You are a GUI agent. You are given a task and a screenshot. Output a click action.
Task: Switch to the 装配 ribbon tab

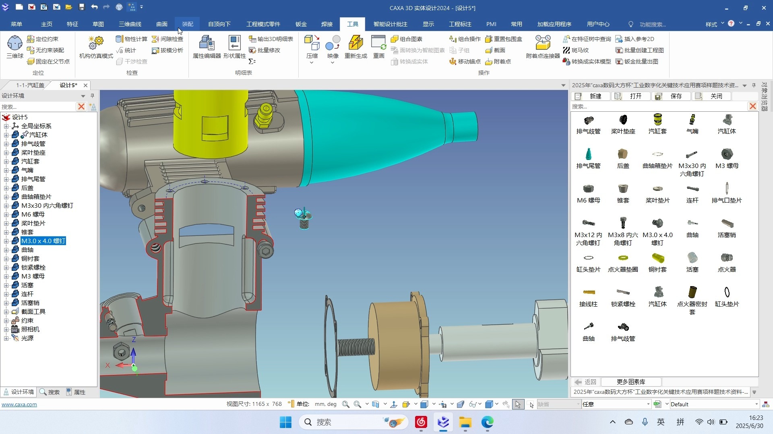coord(188,24)
